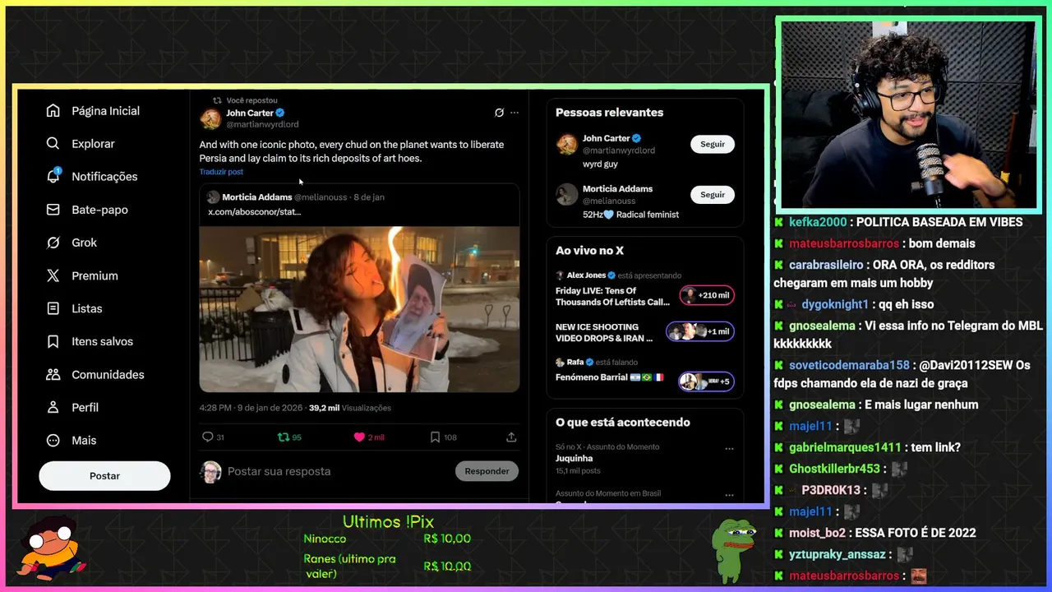Open Itens salvos bookmark icon
1052x592 pixels.
coord(53,341)
